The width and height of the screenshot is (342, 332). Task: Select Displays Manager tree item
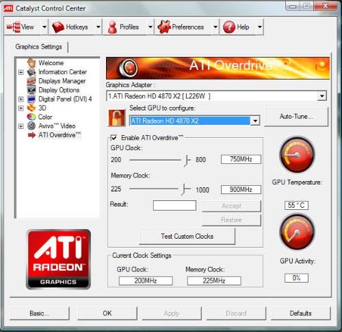pos(62,81)
